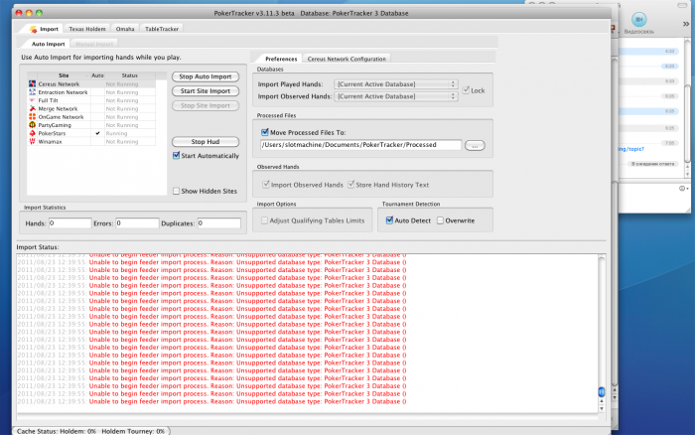The width and height of the screenshot is (695, 435).
Task: Click the PokerStars site icon
Action: [32, 133]
